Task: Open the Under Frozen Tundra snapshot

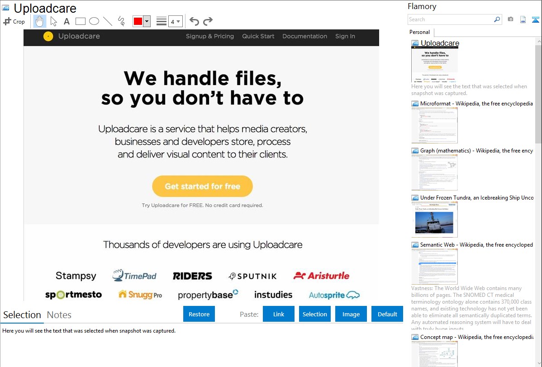Action: point(477,197)
